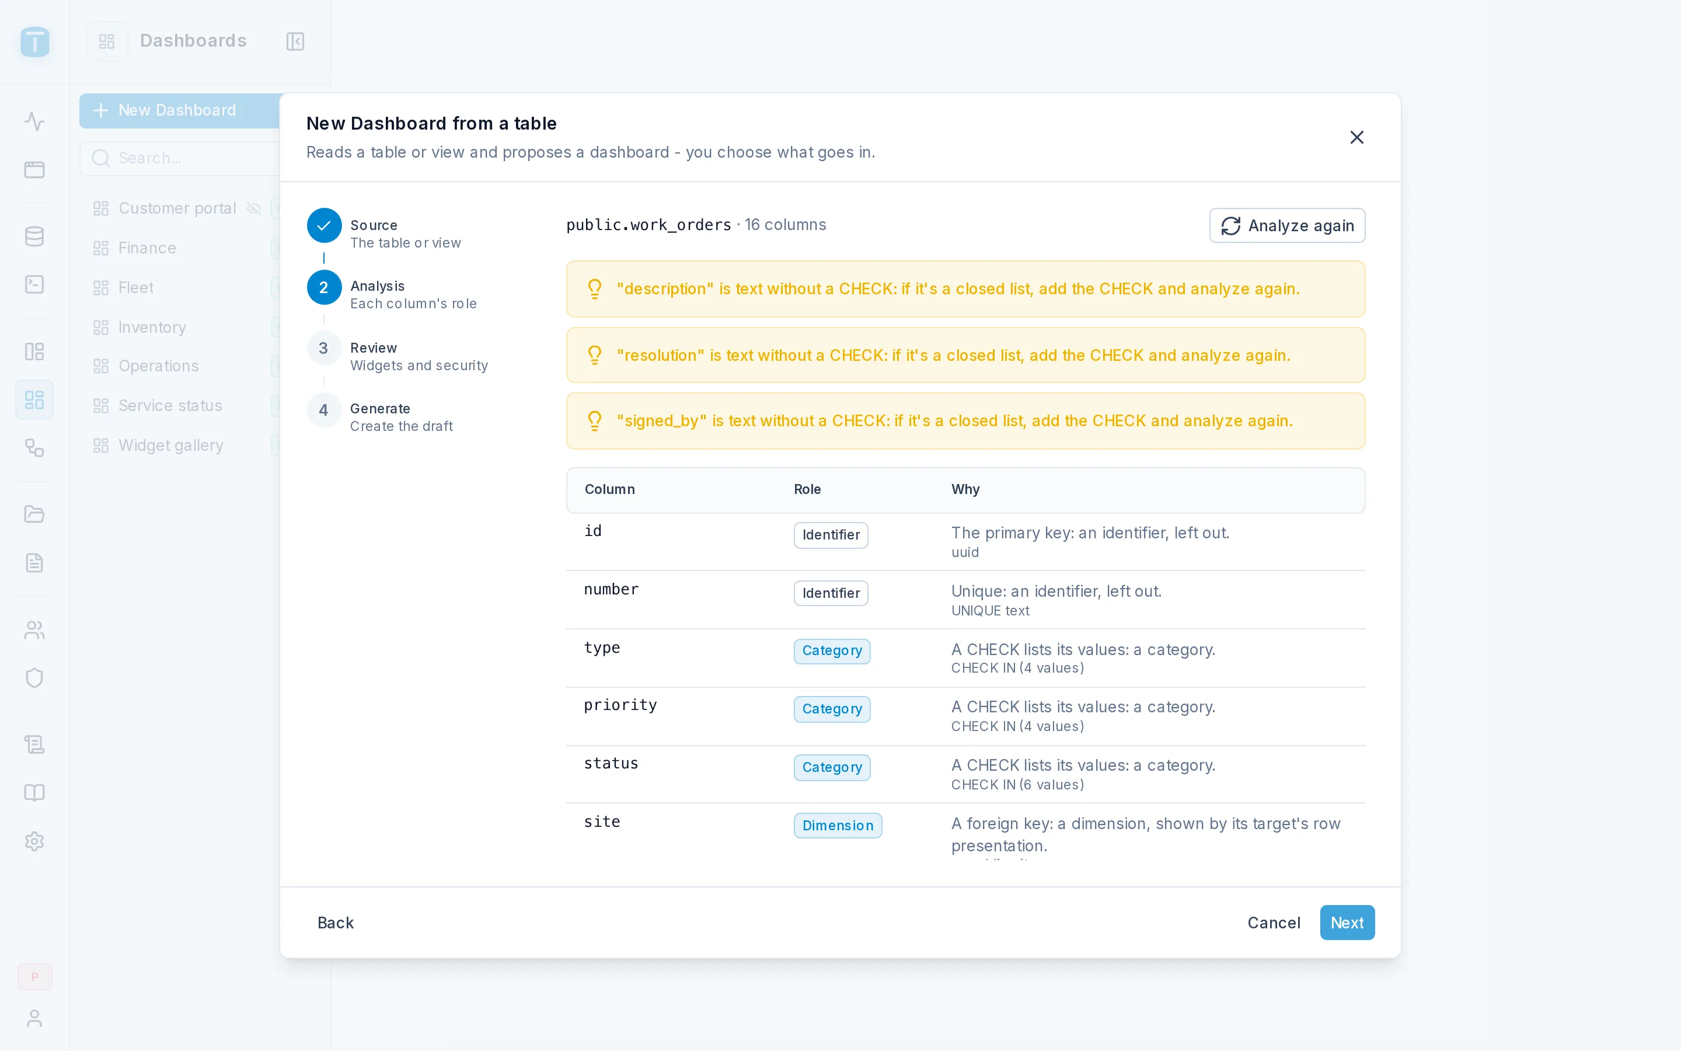Image resolution: width=1681 pixels, height=1051 pixels.
Task: Collapse the Dashboards sidebar panel icon
Action: tap(295, 41)
